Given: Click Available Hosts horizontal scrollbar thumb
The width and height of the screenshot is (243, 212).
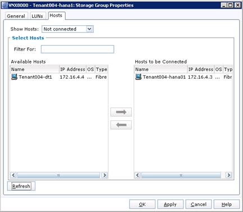Looking at the screenshot, I should point(58,175).
